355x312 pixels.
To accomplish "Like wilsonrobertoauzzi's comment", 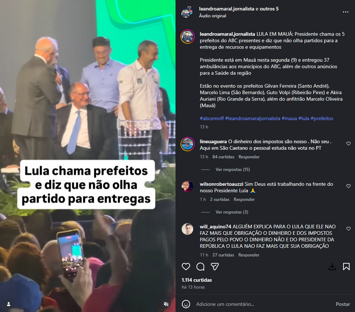I will (x=349, y=186).
